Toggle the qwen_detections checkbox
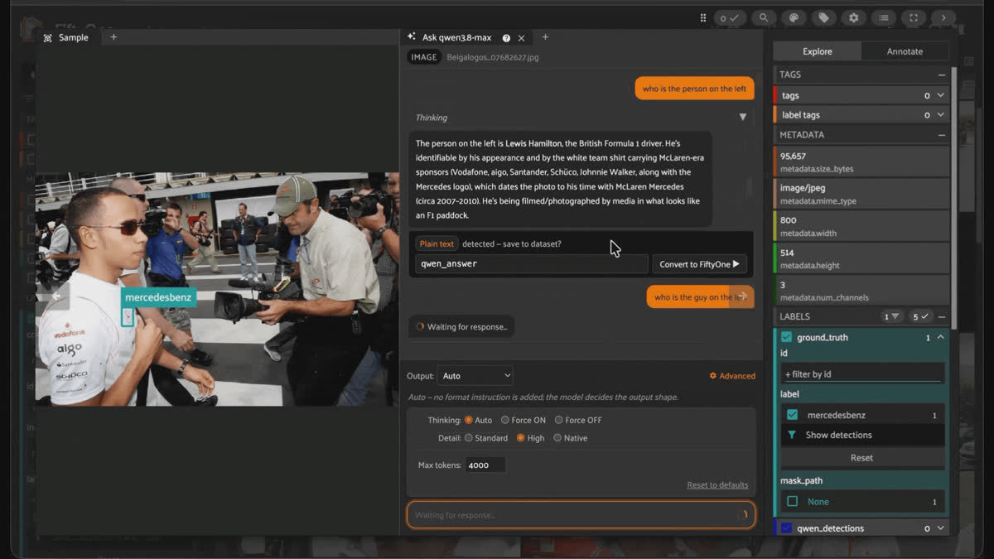 [x=786, y=528]
